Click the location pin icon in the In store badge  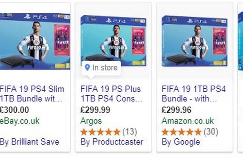point(87,68)
